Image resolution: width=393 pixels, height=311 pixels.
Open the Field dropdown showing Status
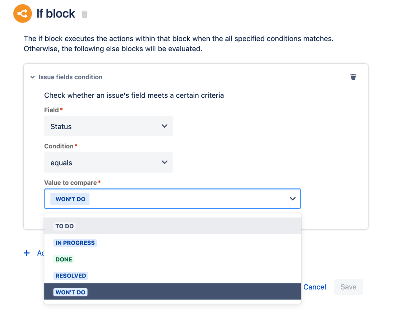click(x=108, y=126)
